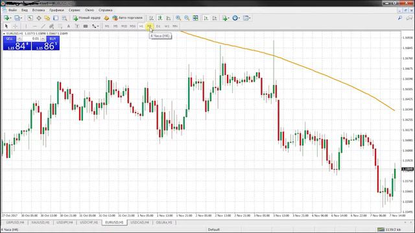The image size is (415, 233).
Task: Select the Fibonacci retracement tool
Action: (x=60, y=26)
